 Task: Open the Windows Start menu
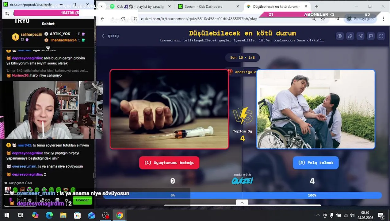click(x=7, y=215)
